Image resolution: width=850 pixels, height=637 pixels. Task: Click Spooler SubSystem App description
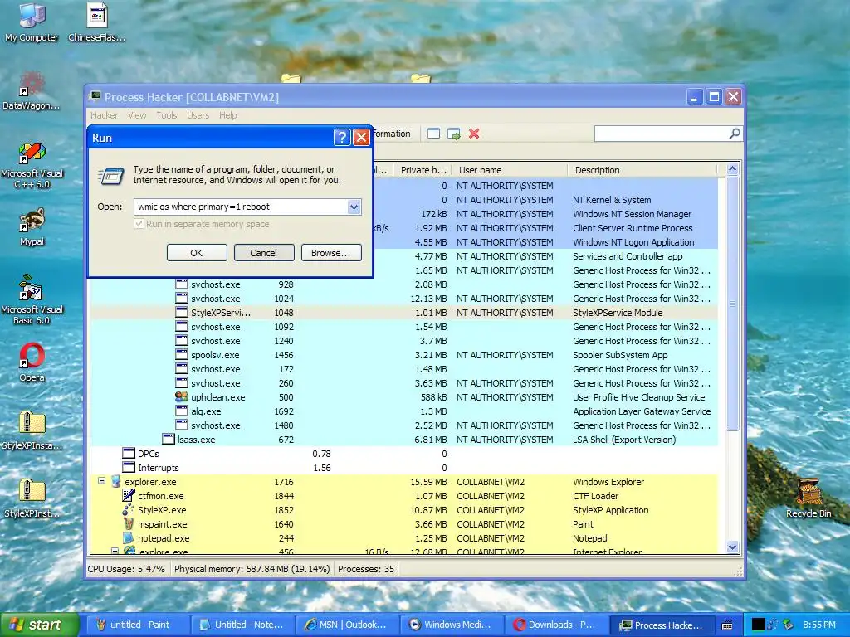tap(620, 355)
